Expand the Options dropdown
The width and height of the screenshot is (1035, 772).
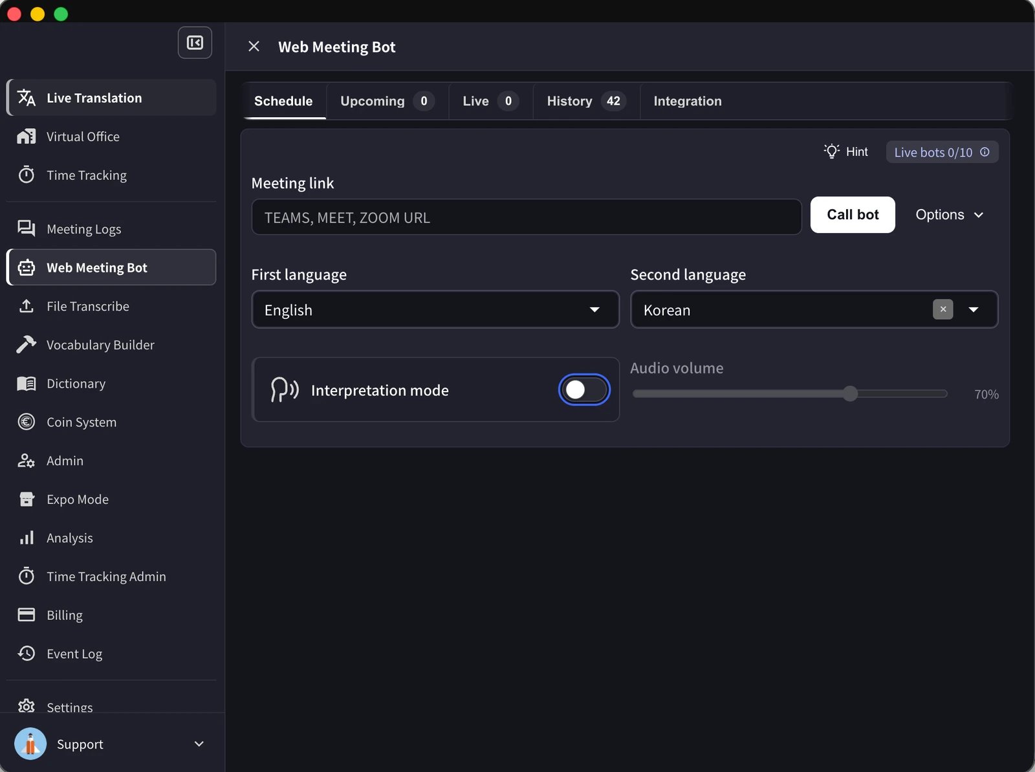[949, 215]
